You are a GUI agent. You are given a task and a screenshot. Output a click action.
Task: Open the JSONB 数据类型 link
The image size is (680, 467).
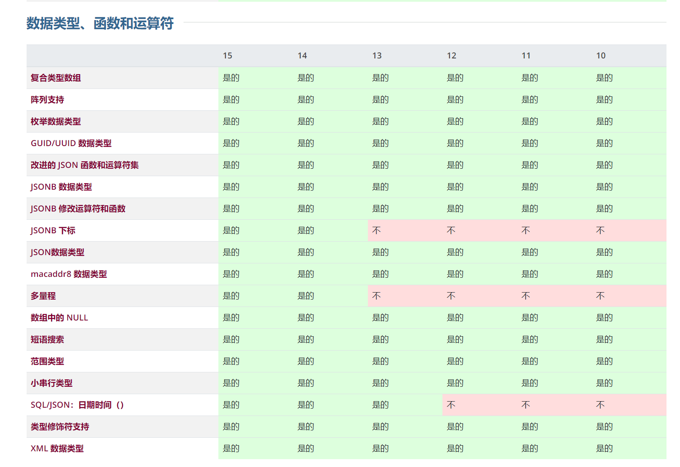point(61,187)
